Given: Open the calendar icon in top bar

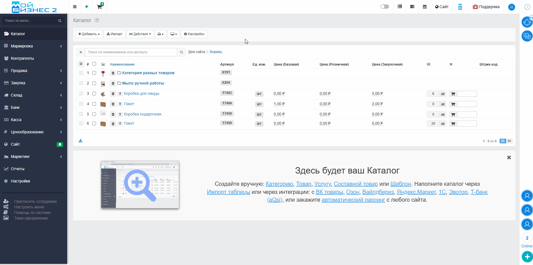Looking at the screenshot, I should click(x=424, y=7).
